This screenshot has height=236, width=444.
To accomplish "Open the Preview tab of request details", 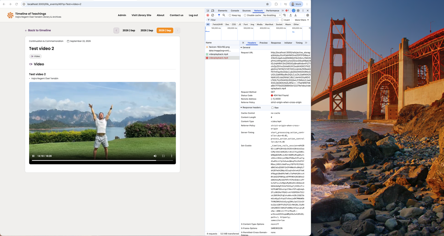I will click(264, 43).
